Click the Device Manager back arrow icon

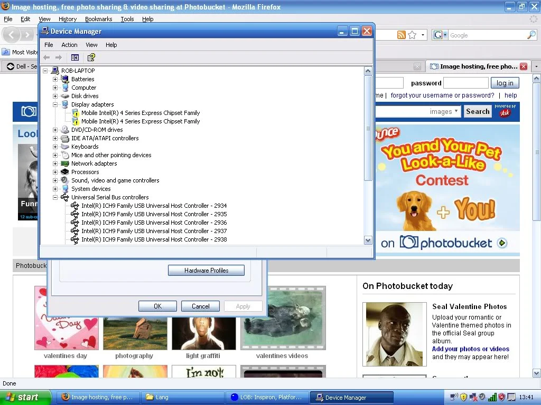(46, 57)
